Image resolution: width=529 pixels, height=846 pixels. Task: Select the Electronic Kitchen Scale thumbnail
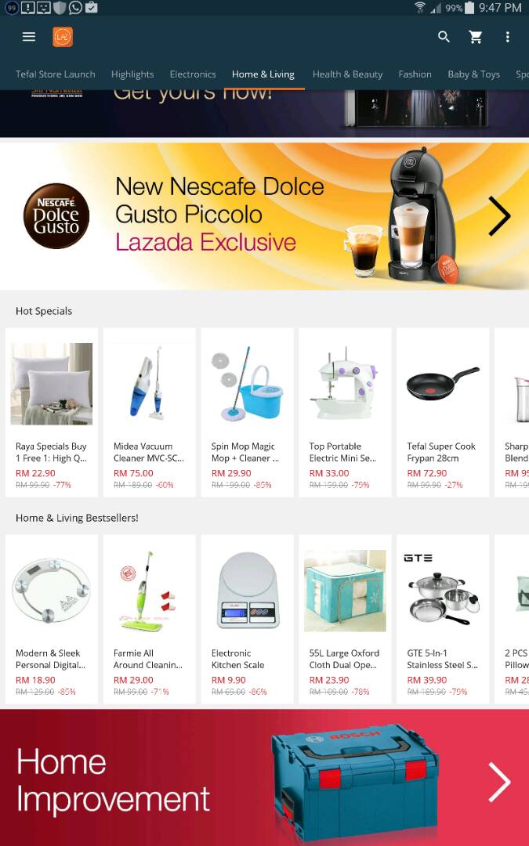[247, 591]
